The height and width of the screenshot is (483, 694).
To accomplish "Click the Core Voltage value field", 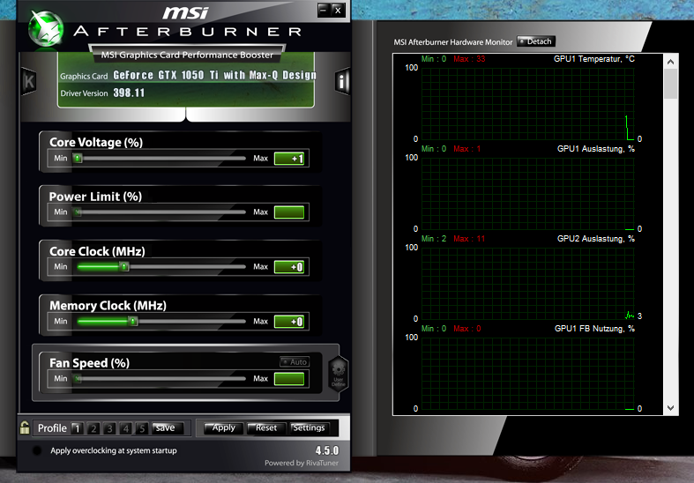I will coord(289,159).
